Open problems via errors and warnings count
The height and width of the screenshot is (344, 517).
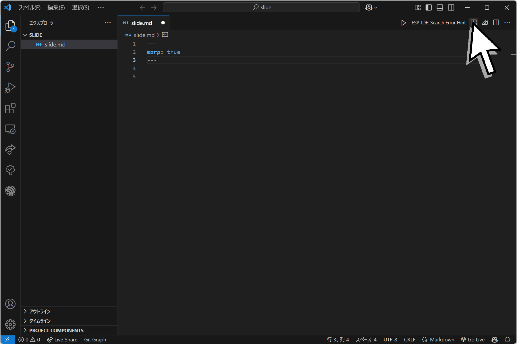pyautogui.click(x=29, y=339)
